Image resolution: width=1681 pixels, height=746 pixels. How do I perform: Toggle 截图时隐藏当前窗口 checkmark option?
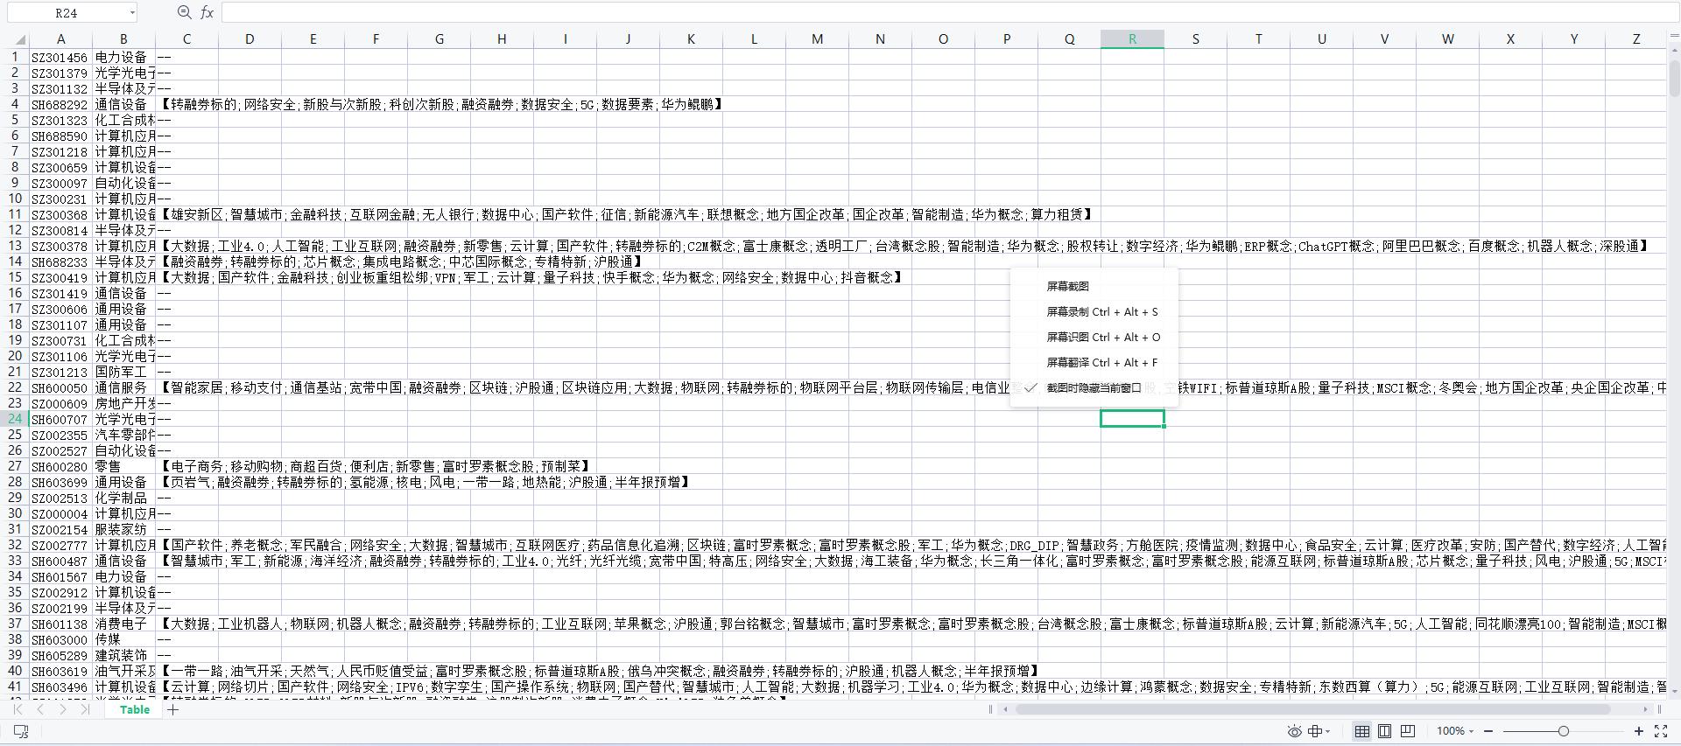coord(1094,387)
